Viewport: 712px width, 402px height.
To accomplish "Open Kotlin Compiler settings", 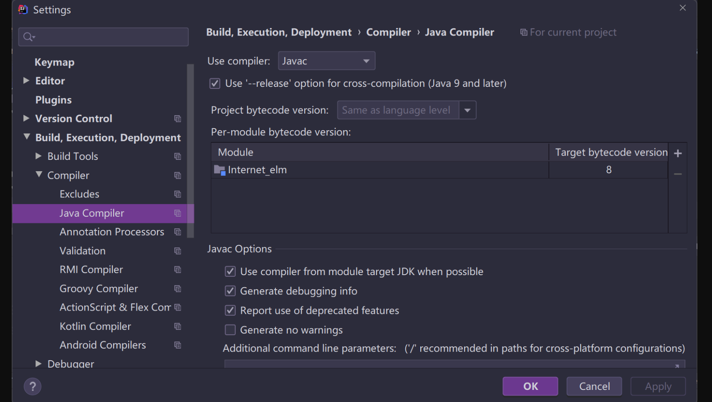I will [x=95, y=326].
